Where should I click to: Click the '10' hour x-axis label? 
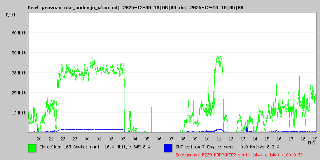(207, 139)
